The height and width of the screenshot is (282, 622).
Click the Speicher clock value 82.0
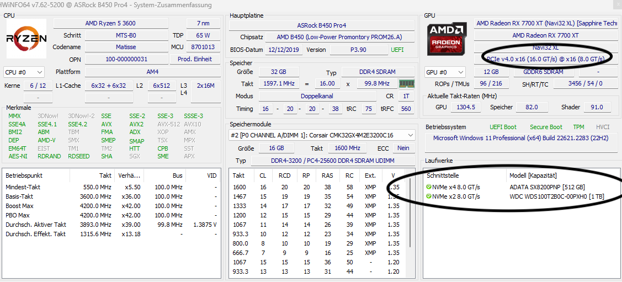[x=531, y=107]
